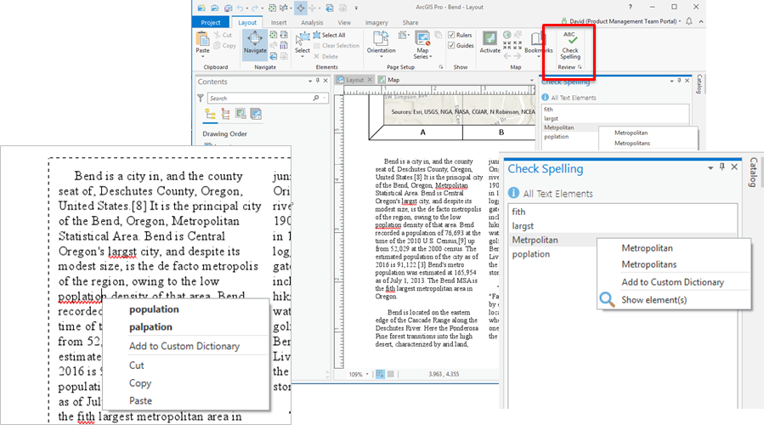The height and width of the screenshot is (425, 764).
Task: Choose Paste in the text context menu
Action: 140,400
